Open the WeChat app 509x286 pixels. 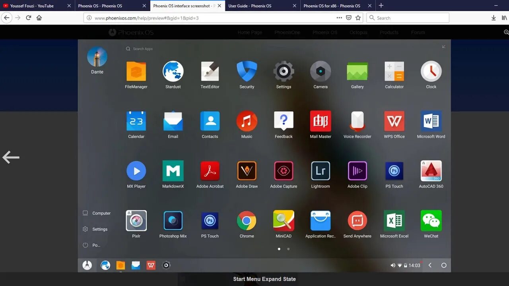pyautogui.click(x=431, y=220)
